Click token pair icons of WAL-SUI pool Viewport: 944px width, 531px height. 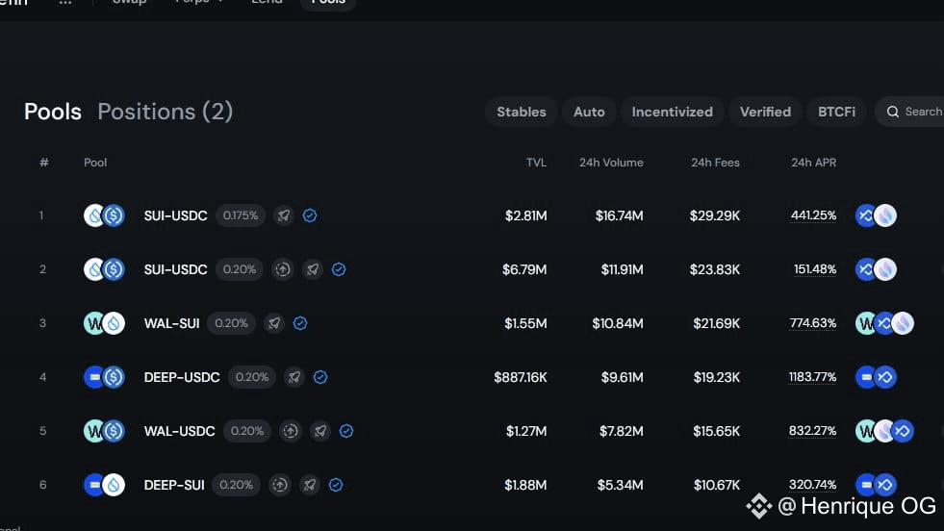(x=104, y=323)
